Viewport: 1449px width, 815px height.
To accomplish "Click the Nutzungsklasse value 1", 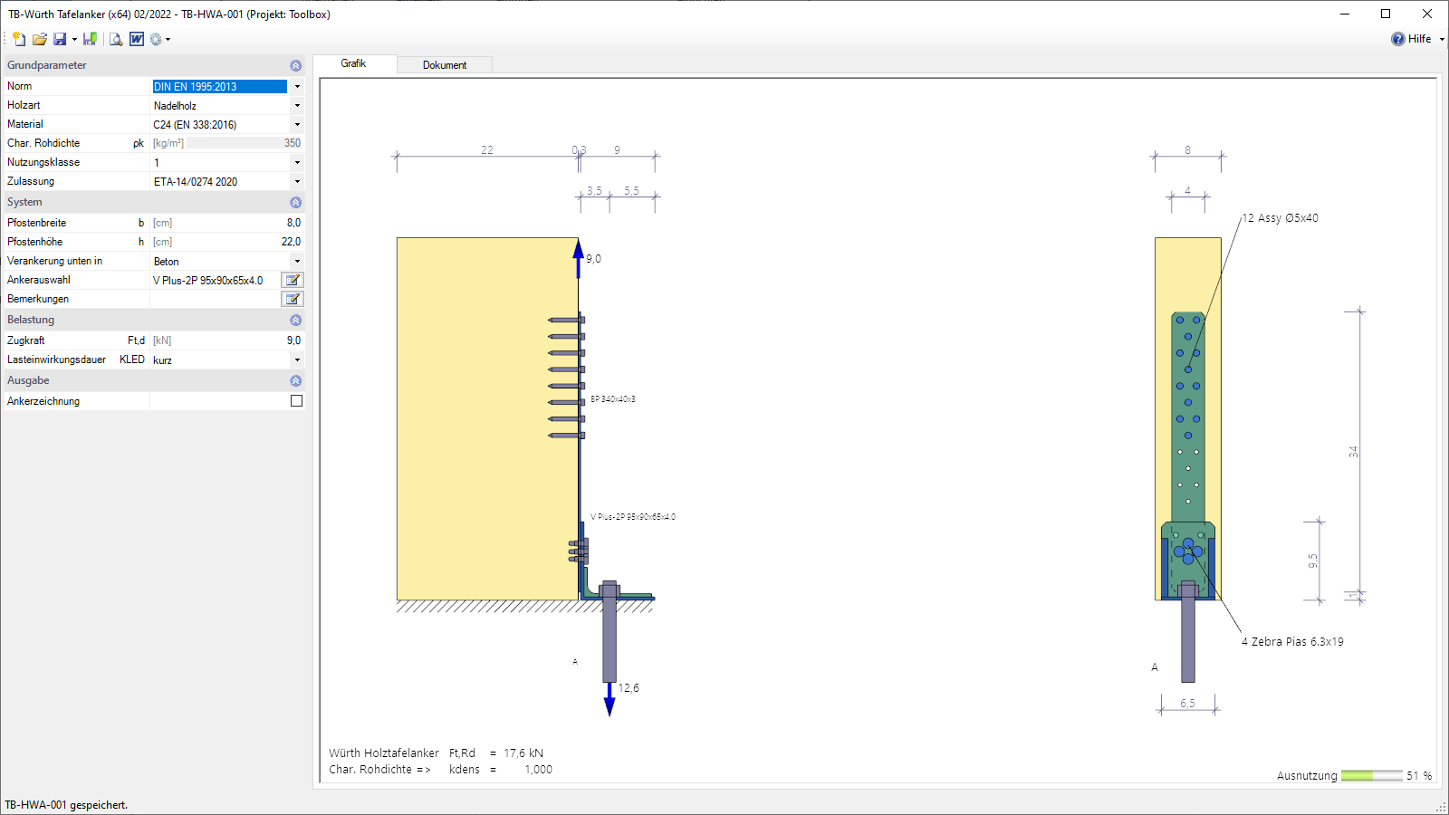I will (x=157, y=163).
